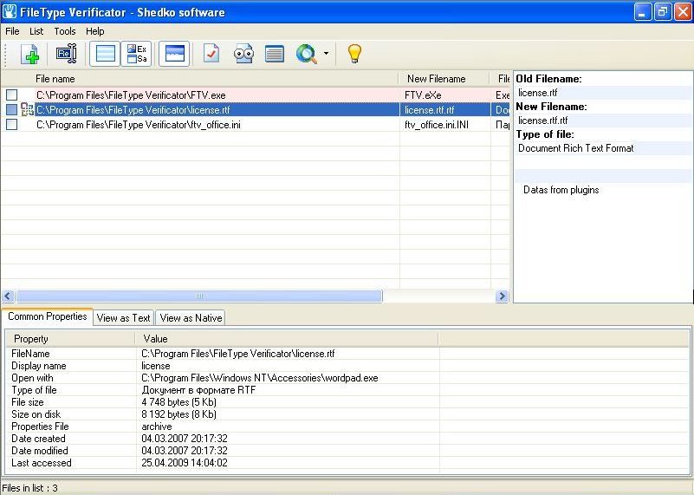694x495 pixels.
Task: Click Last accessed value 25.04.2009 14:04:02
Action: tap(185, 463)
